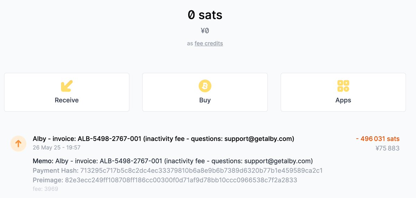The height and width of the screenshot is (198, 416).
Task: Select the Receive button label
Action: [67, 100]
